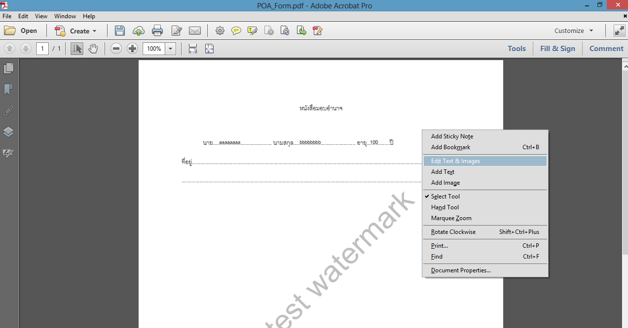628x328 pixels.
Task: Open the Comment pane
Action: 606,48
